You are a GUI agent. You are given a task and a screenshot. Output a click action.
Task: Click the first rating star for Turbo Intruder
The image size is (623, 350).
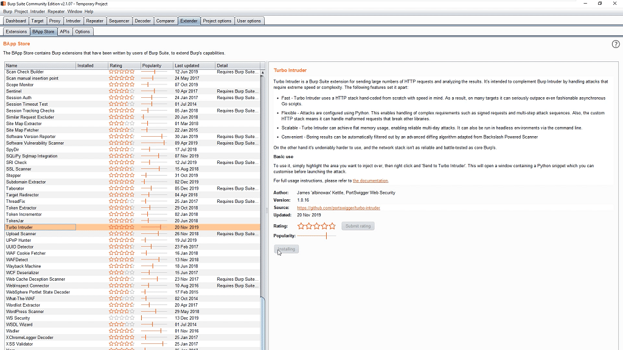(x=301, y=226)
